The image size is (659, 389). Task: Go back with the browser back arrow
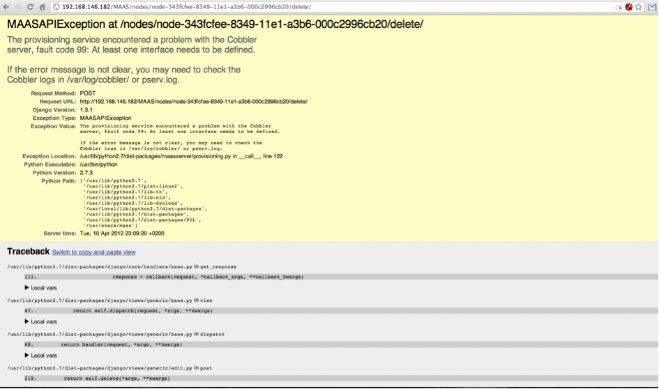6,7
